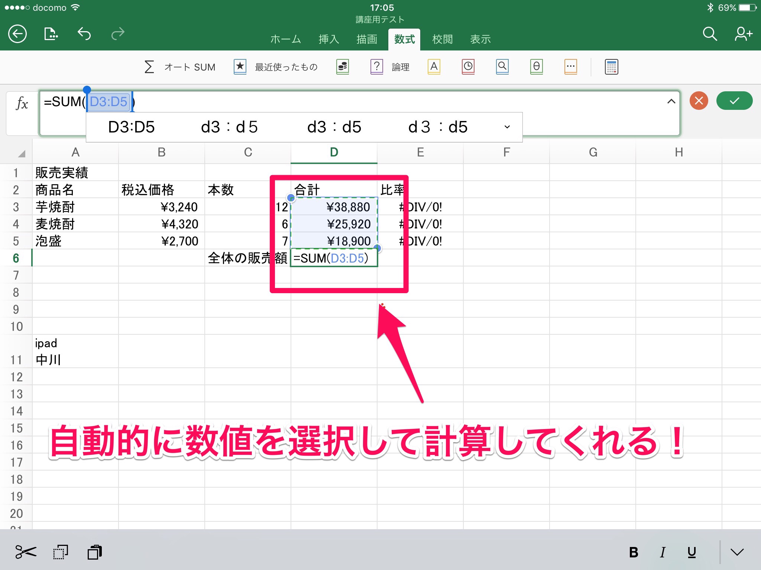The height and width of the screenshot is (570, 761).
Task: Cut selection with scissors icon
Action: (x=26, y=552)
